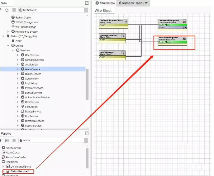214x176 pixels.
Task: Click the Remote File System icon
Action: coord(13,31)
